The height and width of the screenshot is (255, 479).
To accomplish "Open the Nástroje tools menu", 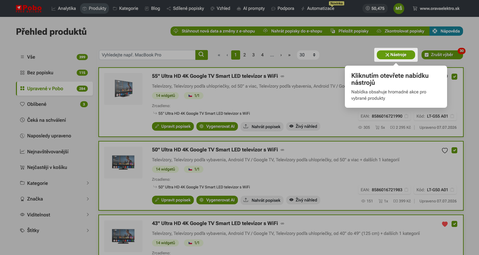I will [x=396, y=55].
